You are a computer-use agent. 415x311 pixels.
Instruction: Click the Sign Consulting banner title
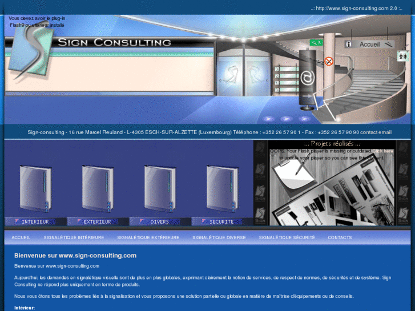click(x=115, y=42)
